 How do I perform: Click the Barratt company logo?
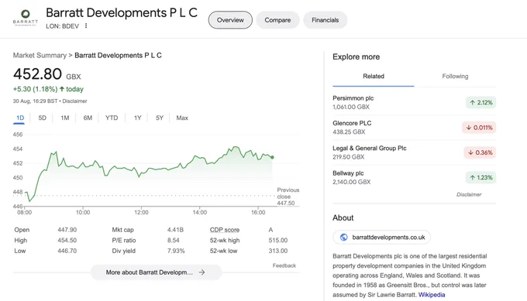(x=26, y=18)
